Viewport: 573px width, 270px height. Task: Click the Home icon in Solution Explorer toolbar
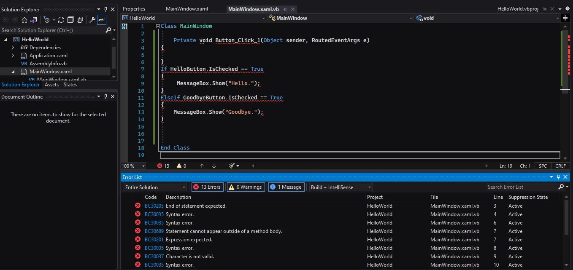pyautogui.click(x=24, y=19)
